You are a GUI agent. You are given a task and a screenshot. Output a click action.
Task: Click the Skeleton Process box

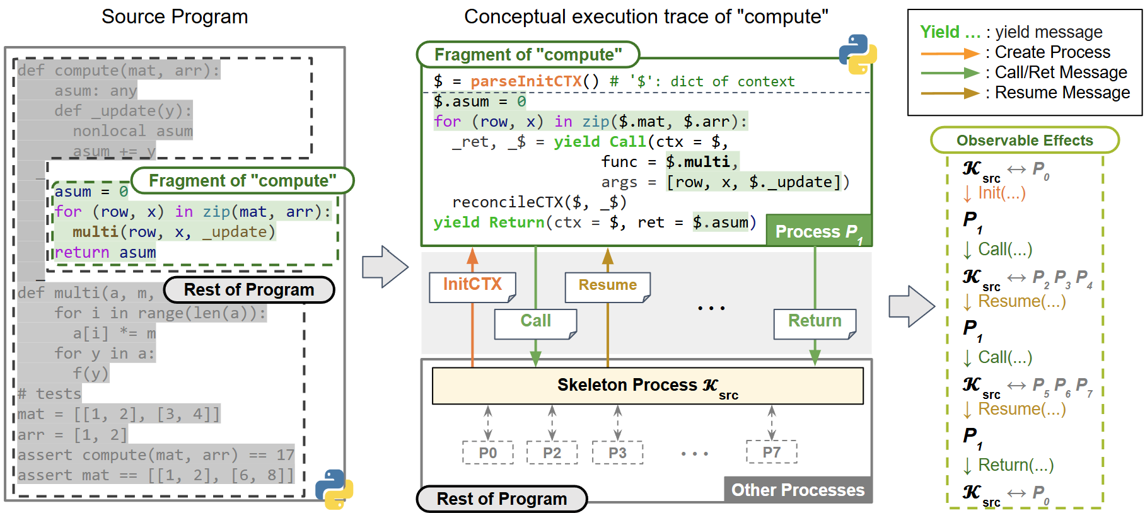tap(648, 386)
